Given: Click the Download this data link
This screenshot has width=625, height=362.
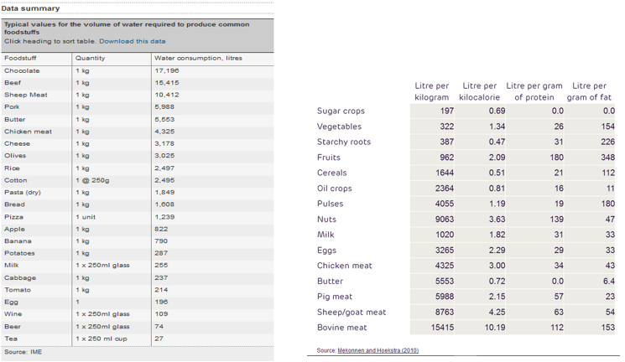Looking at the screenshot, I should click(x=132, y=41).
